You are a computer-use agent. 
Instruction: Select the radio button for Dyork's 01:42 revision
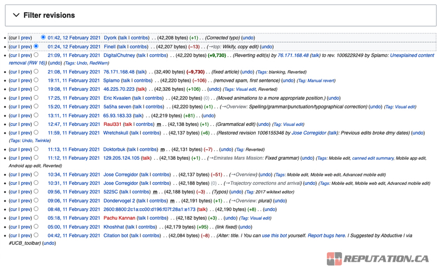(43, 38)
